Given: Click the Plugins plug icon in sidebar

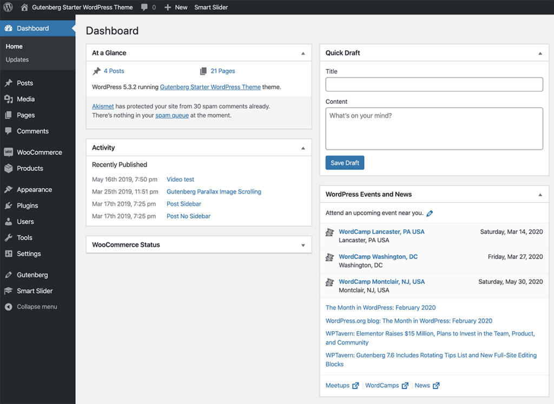Looking at the screenshot, I should click(x=9, y=206).
